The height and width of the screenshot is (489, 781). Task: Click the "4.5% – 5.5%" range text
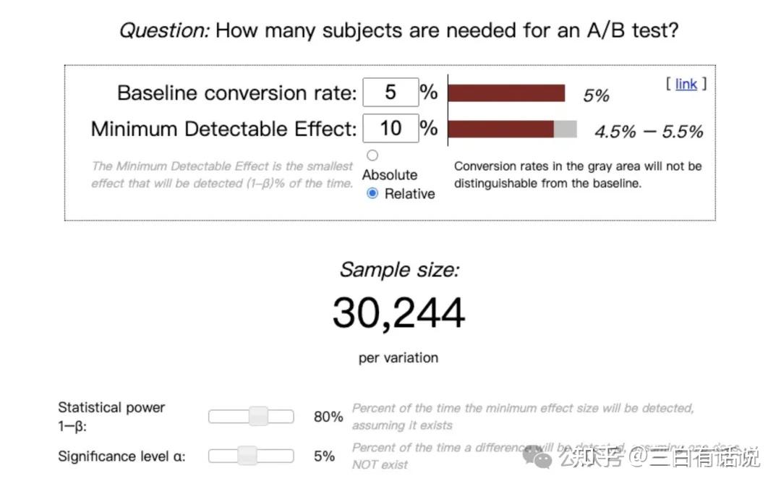[x=649, y=132]
